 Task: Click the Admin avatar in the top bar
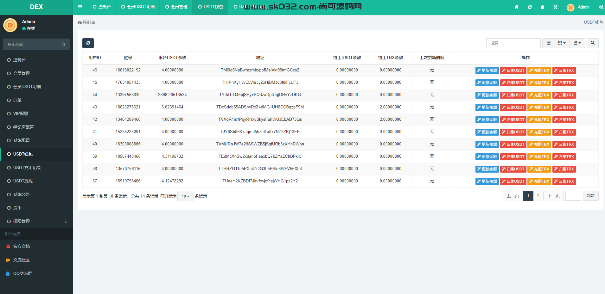(570, 8)
